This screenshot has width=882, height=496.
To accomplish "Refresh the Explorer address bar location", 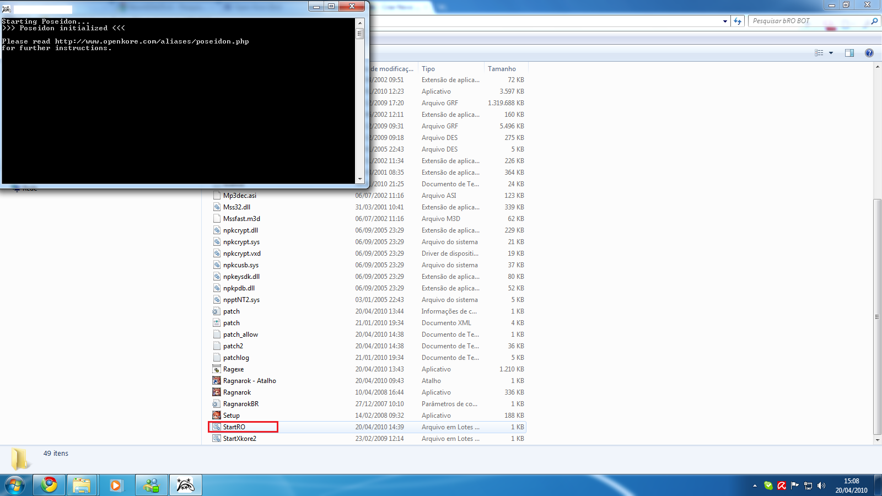I will click(x=738, y=21).
